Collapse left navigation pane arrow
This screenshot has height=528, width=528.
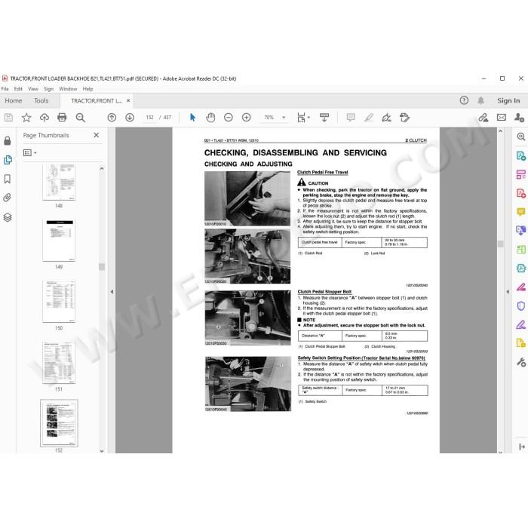pyautogui.click(x=112, y=292)
